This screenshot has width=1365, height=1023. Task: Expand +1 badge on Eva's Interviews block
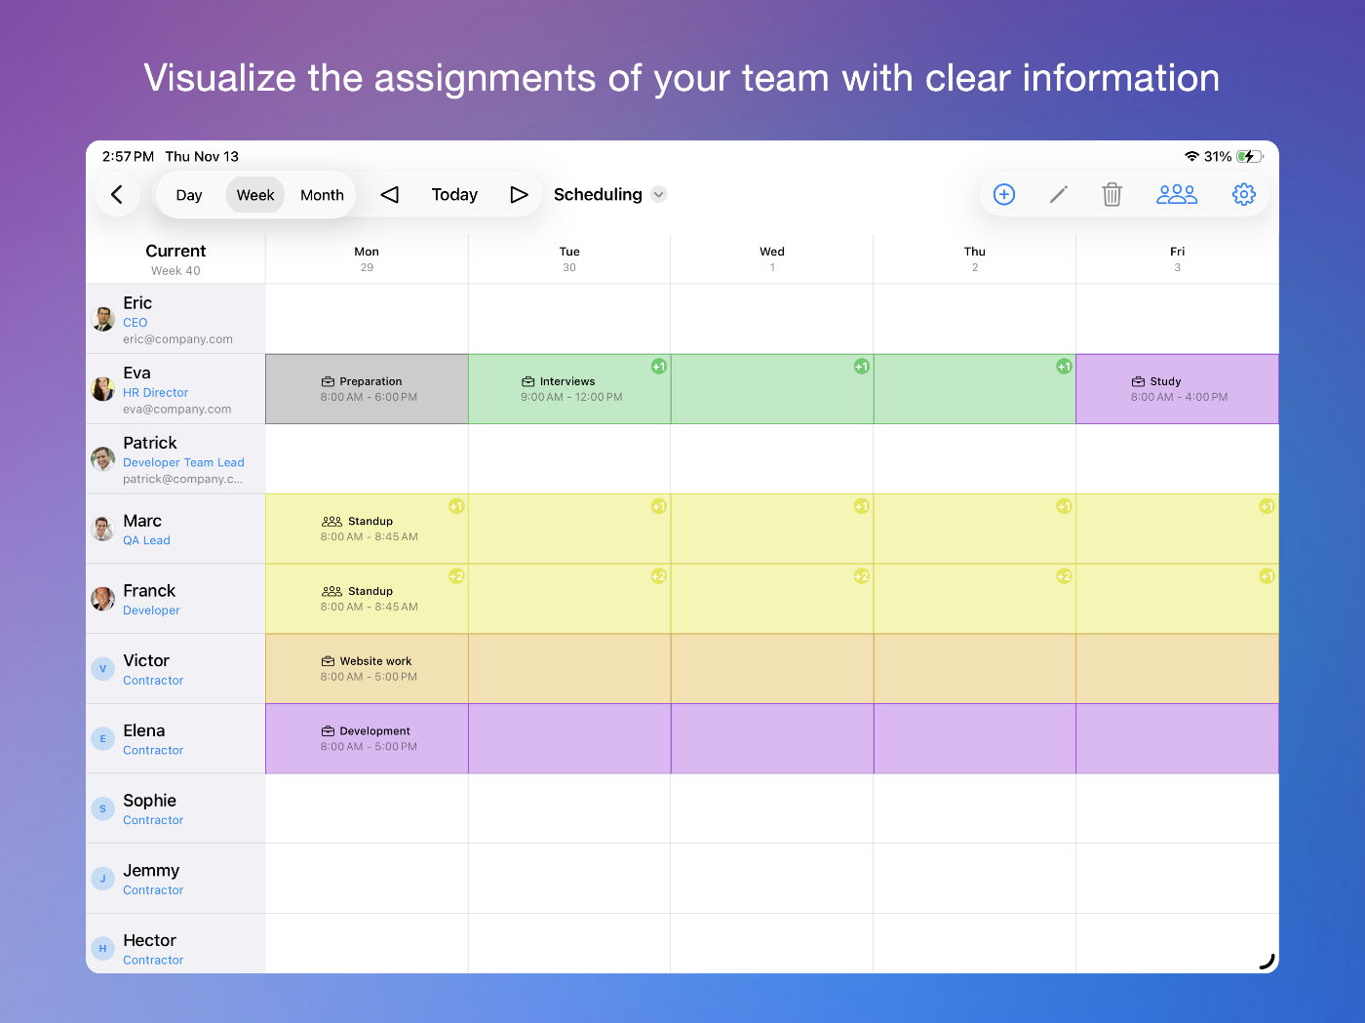tap(659, 367)
